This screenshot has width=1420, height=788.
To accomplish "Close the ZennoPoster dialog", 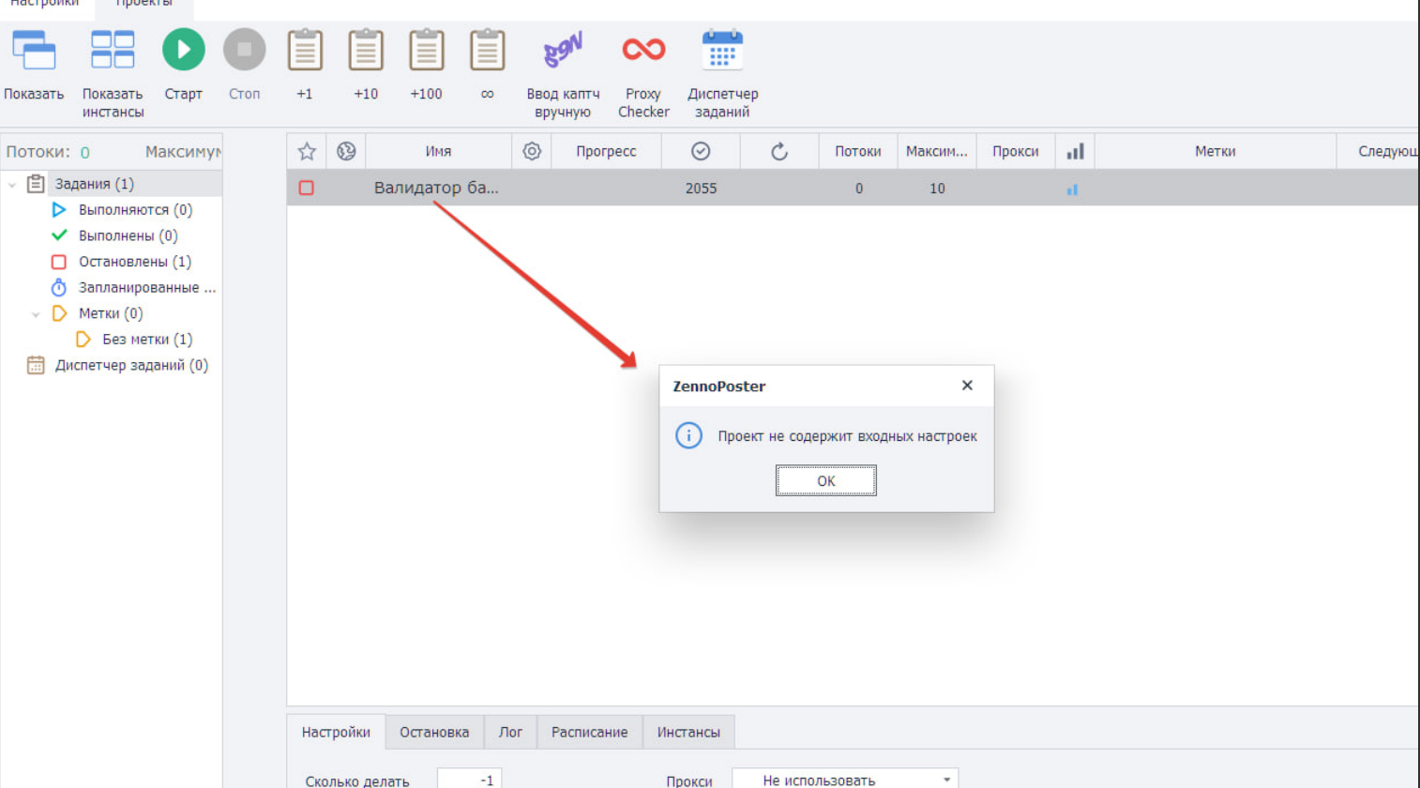I will (967, 386).
